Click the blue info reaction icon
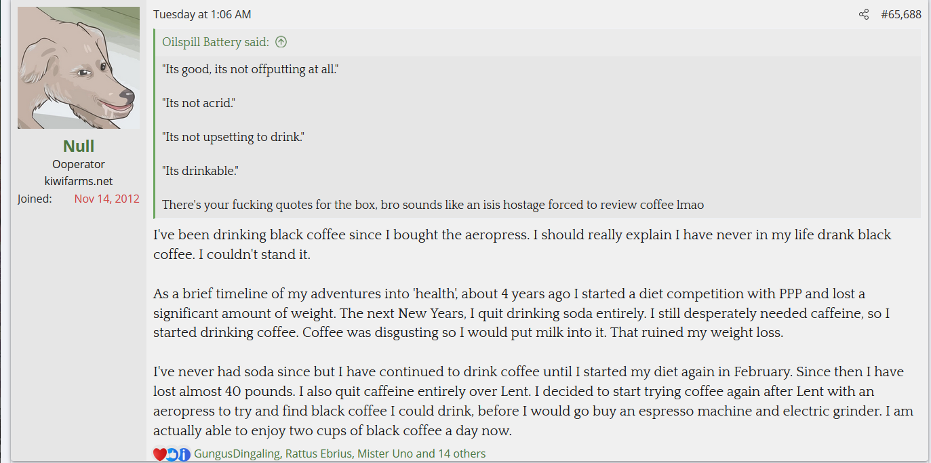The width and height of the screenshot is (931, 463). (184, 454)
